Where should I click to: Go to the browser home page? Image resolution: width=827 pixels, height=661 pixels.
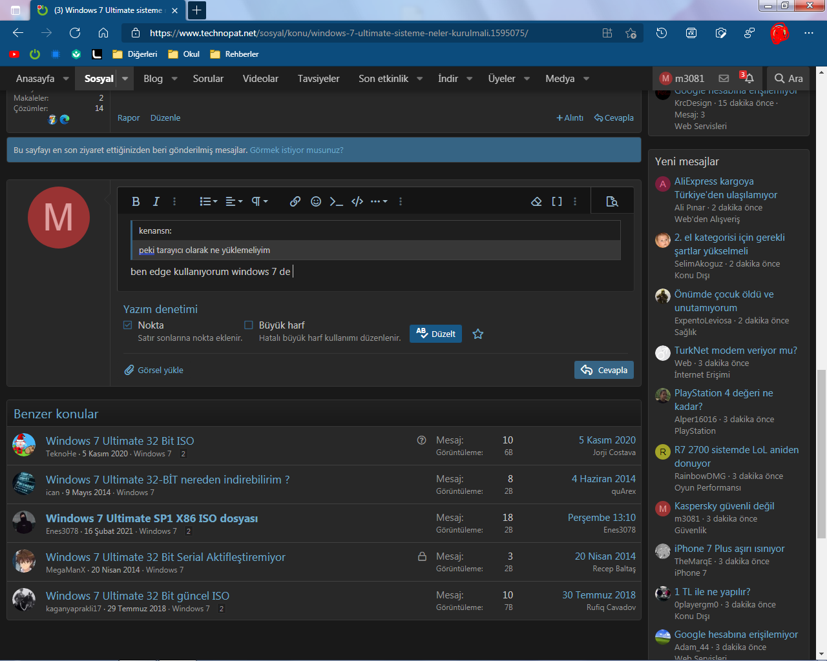click(x=103, y=33)
